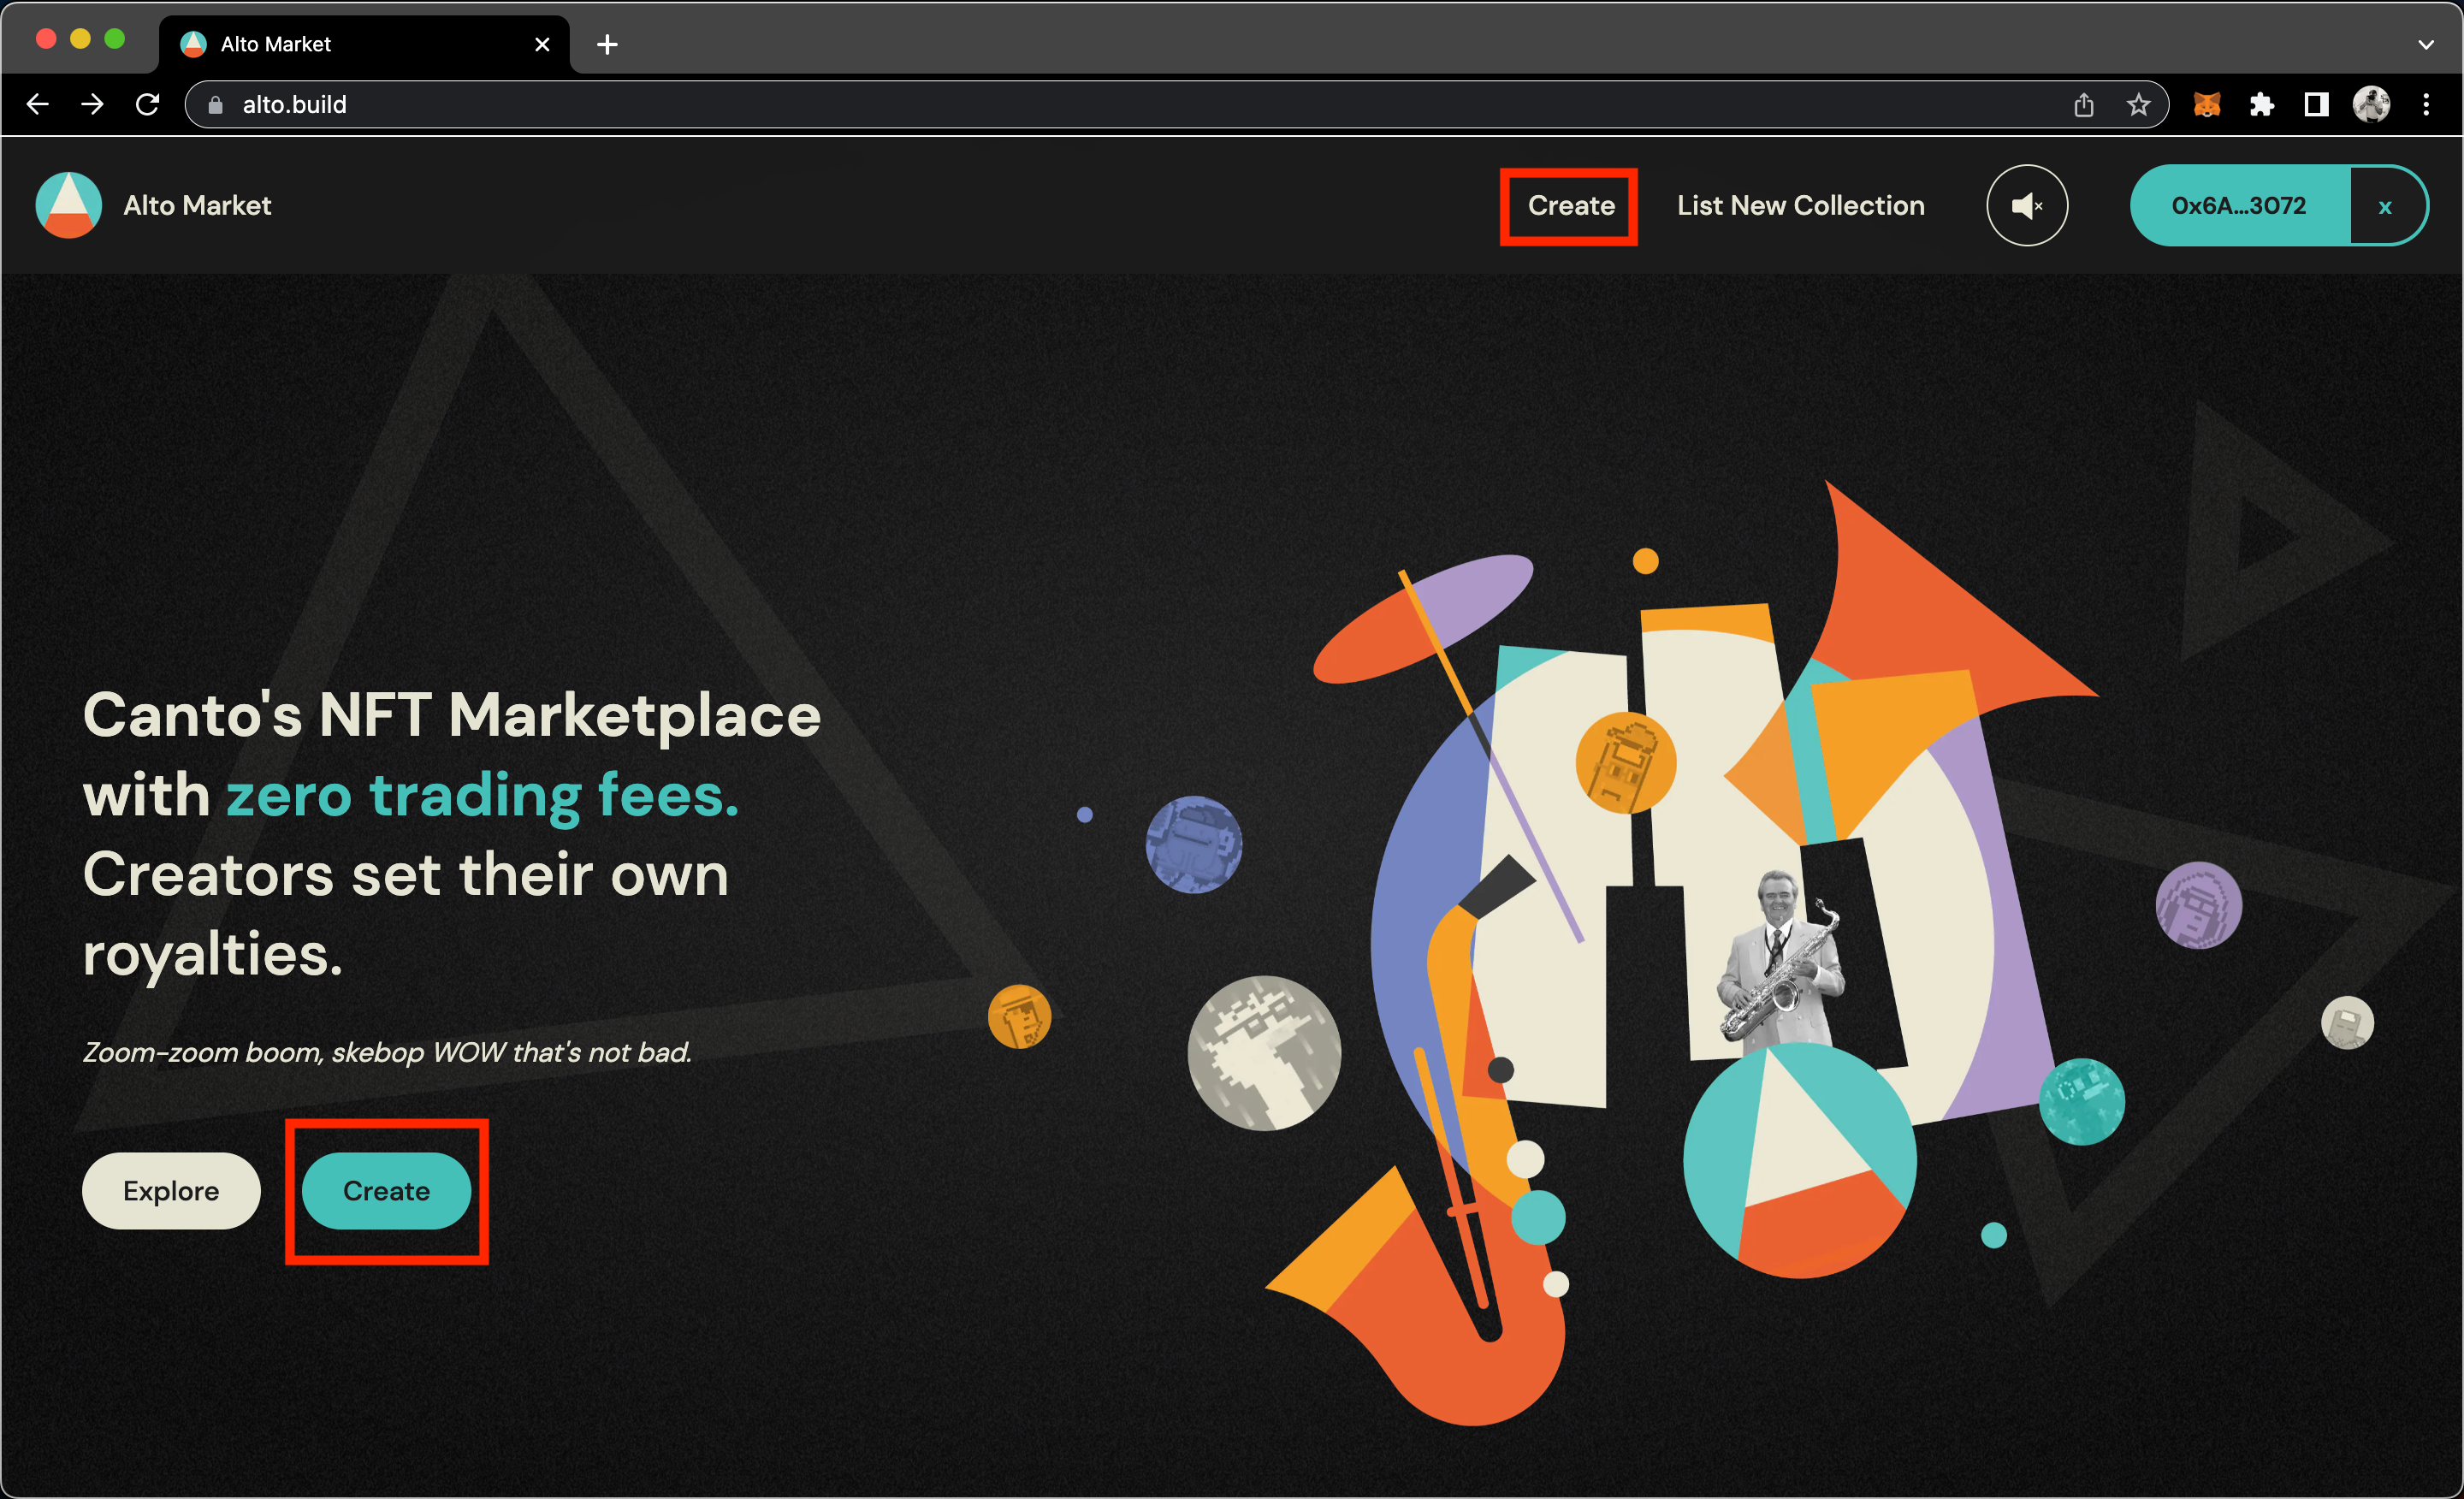Click the 0x6A...3072 wallet address button
This screenshot has width=2464, height=1499.
point(2239,205)
